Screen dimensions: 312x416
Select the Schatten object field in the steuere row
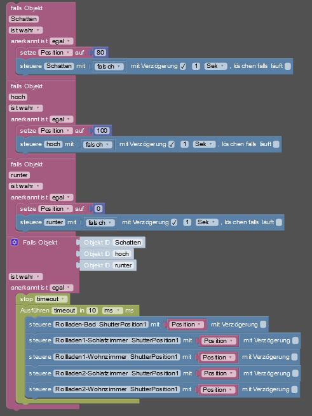pyautogui.click(x=59, y=66)
